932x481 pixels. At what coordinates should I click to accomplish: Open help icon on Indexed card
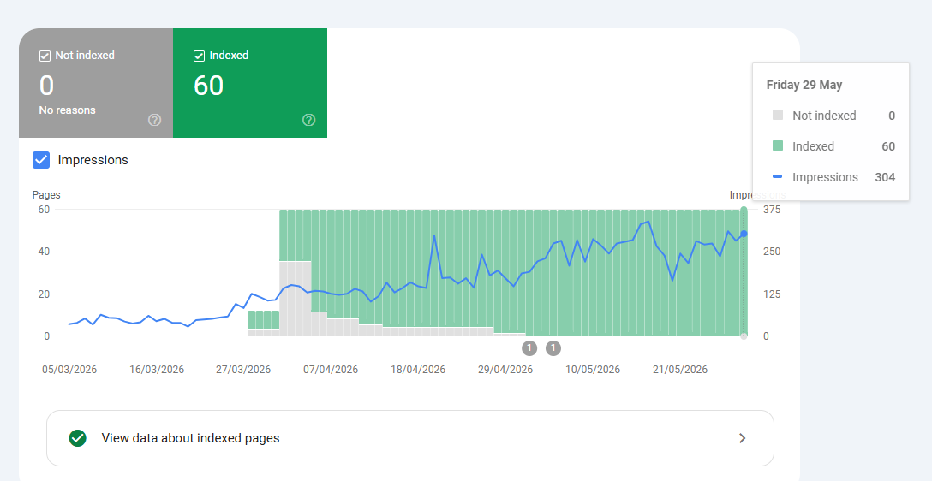(308, 120)
